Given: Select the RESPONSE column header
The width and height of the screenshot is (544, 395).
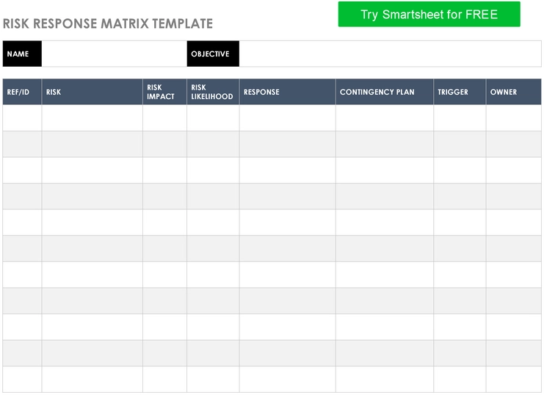Looking at the screenshot, I should pyautogui.click(x=287, y=92).
